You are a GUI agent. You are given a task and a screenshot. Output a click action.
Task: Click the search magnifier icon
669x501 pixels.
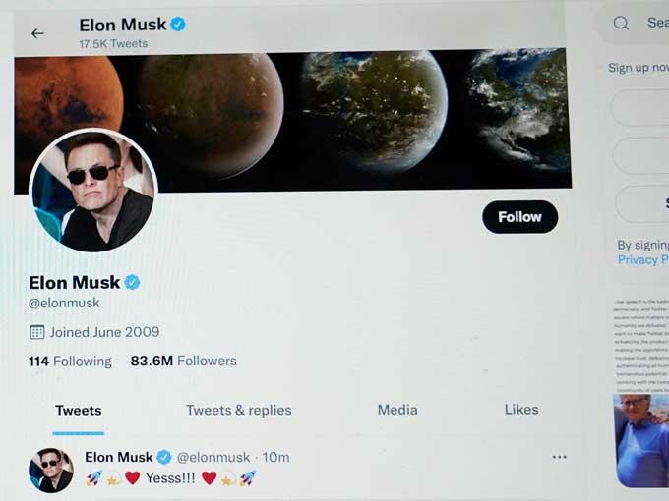click(x=621, y=23)
